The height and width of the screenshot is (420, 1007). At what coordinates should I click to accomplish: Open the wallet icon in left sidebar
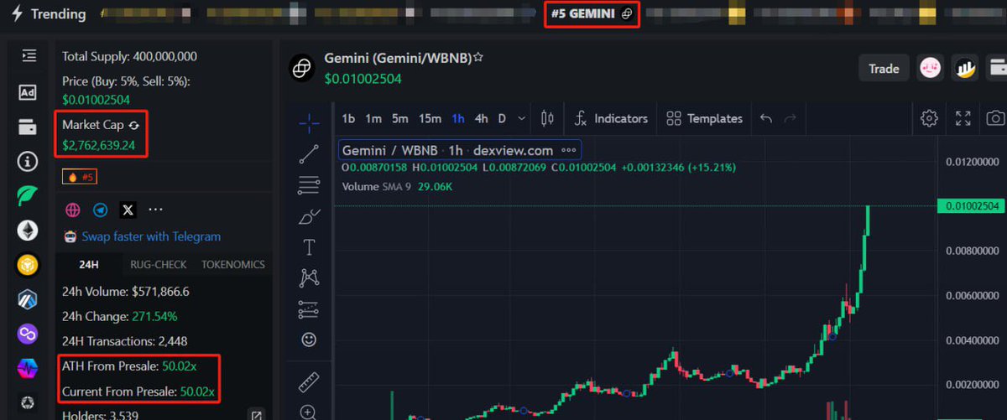click(29, 127)
